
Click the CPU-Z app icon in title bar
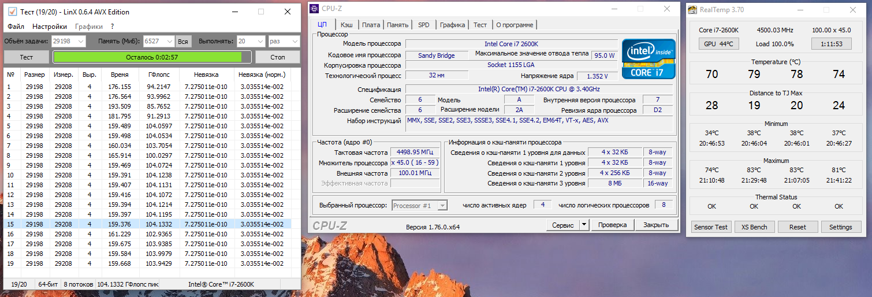[x=314, y=9]
